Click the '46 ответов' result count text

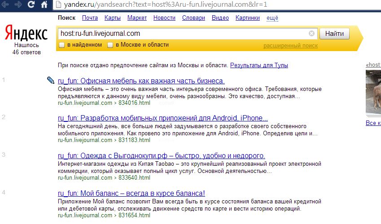(x=26, y=52)
